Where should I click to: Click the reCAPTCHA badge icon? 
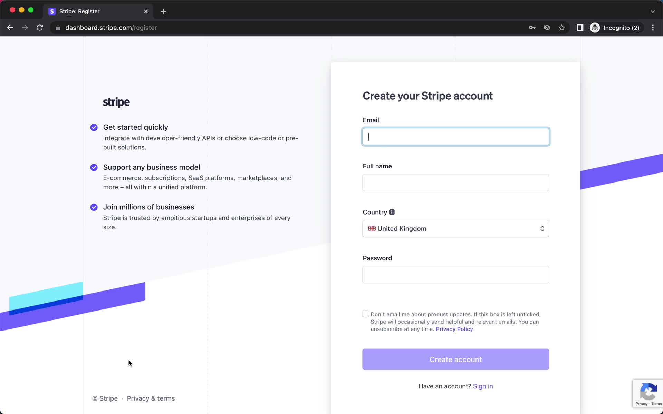coord(648,391)
